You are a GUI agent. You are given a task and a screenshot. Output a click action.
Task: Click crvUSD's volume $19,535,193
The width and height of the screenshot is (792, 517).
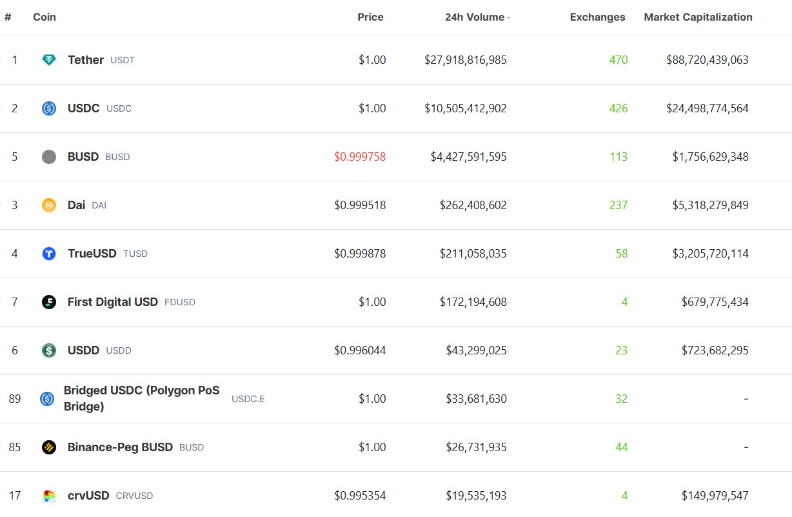tap(477, 496)
